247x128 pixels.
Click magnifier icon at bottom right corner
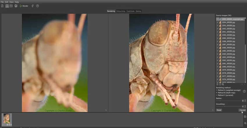point(245,123)
